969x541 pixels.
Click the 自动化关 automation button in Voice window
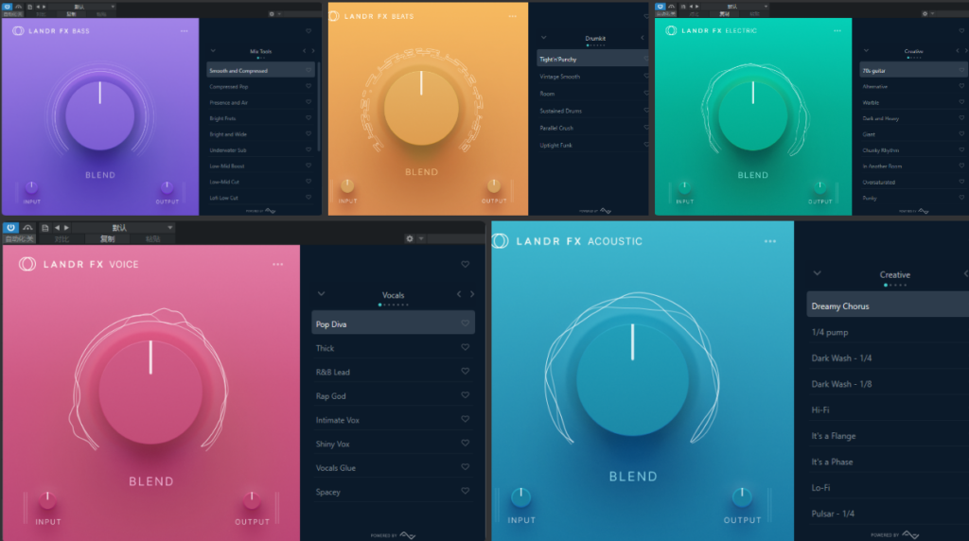click(19, 239)
